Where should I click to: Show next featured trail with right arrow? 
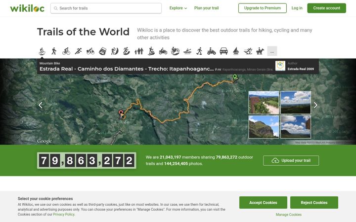pos(315,105)
